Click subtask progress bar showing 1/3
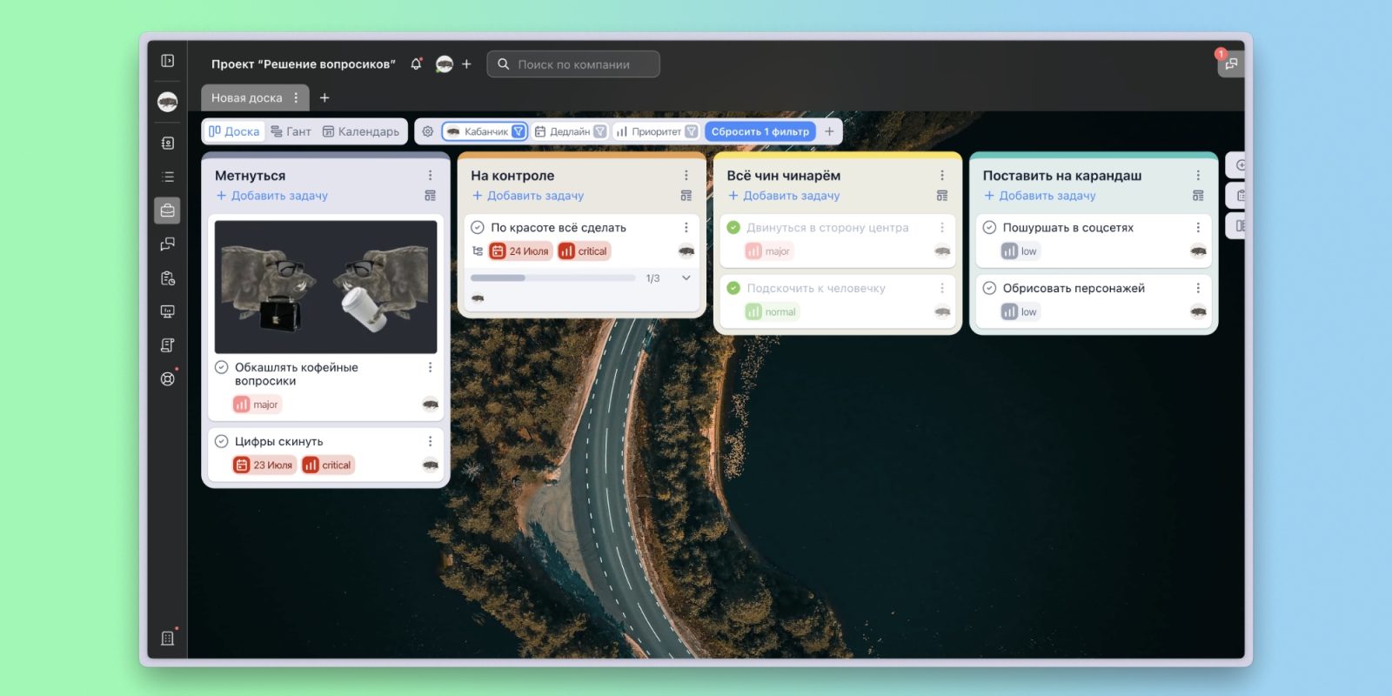 pos(553,278)
